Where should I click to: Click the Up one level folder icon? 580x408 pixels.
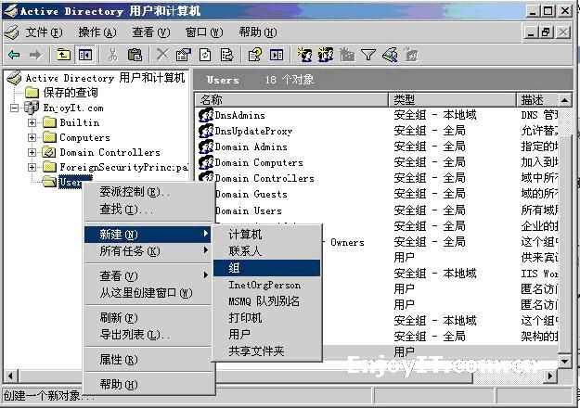tap(63, 55)
